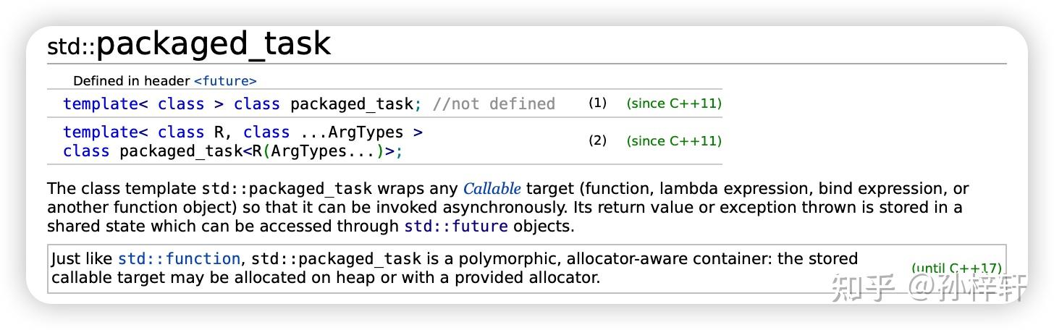Screen dimensions: 1054x330
Task: Open the <future> header link
Action: point(225,81)
